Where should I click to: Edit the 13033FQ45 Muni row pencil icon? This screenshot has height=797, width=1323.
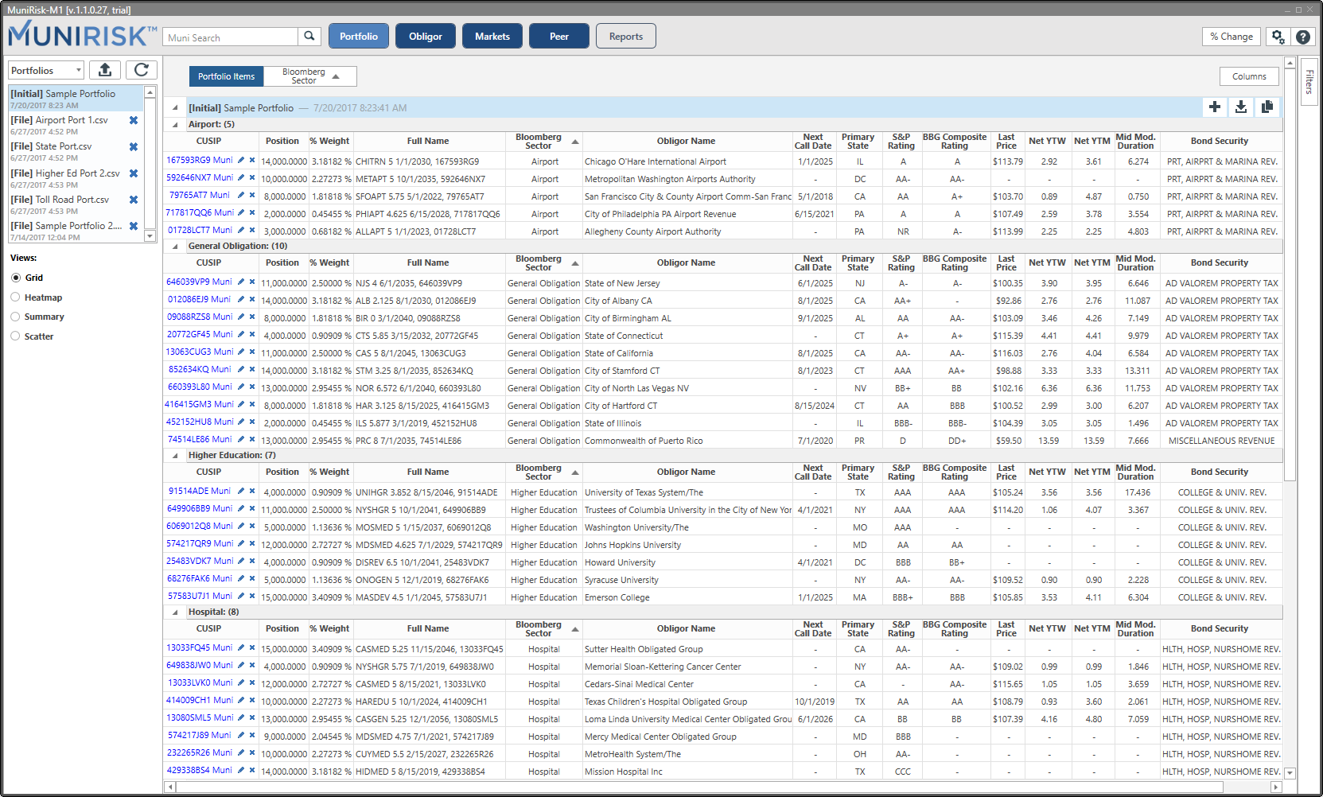241,647
